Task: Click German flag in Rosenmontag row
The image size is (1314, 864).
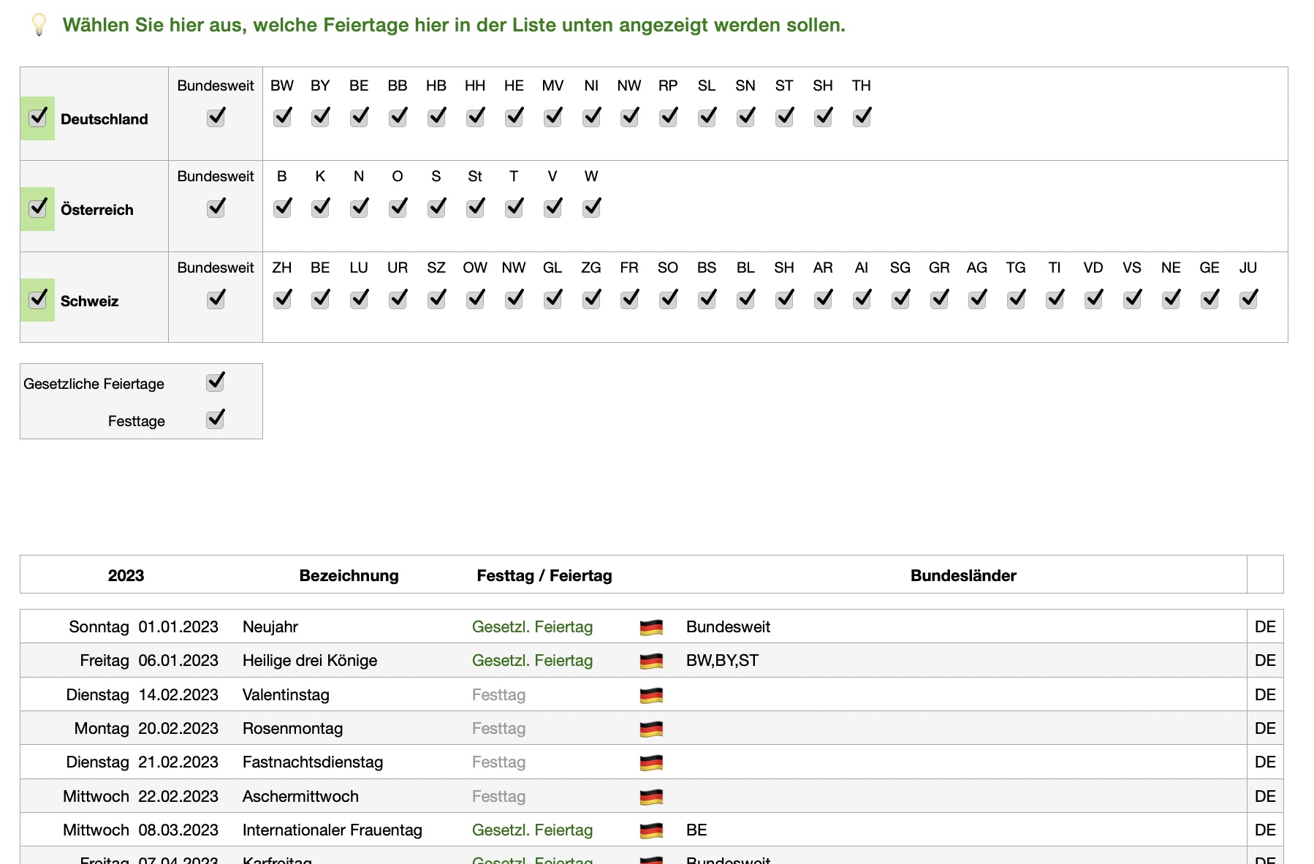Action: (650, 729)
